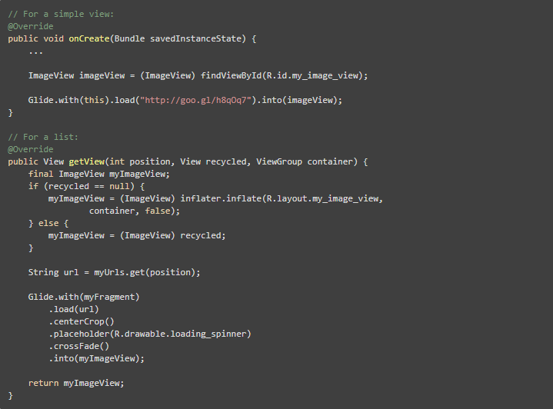Click the '} else {' line
The image size is (553, 409).
[x=48, y=223]
